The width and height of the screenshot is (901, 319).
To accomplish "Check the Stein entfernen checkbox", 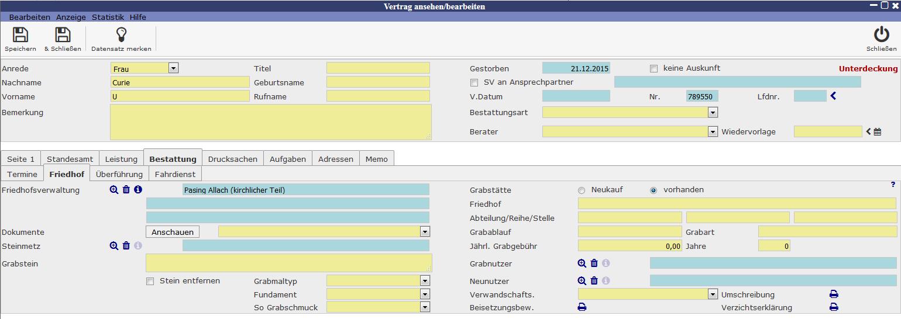I will 150,282.
